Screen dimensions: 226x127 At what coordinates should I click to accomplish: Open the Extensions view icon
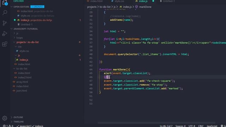(5, 44)
